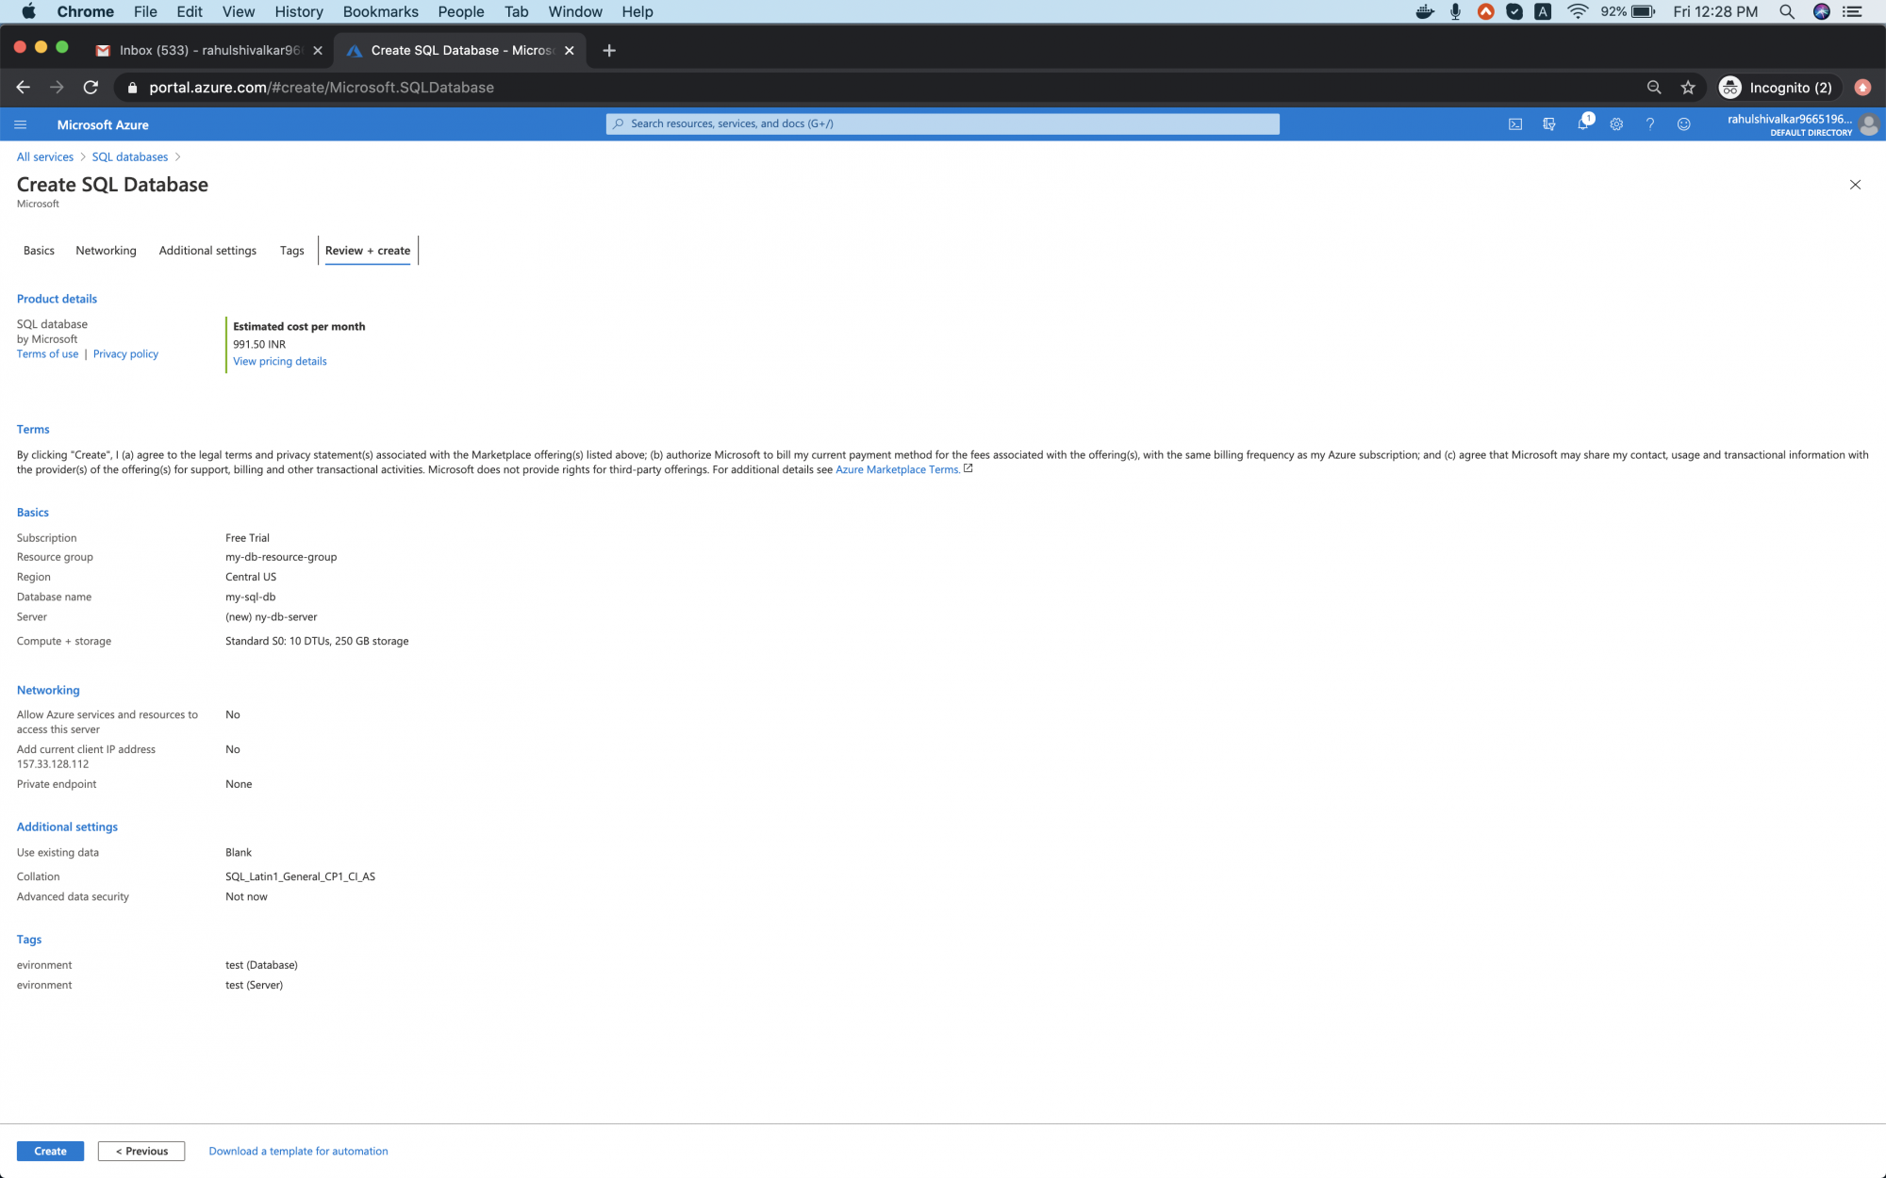The width and height of the screenshot is (1886, 1178).
Task: Open the Azure portal hamburger menu
Action: [x=21, y=124]
